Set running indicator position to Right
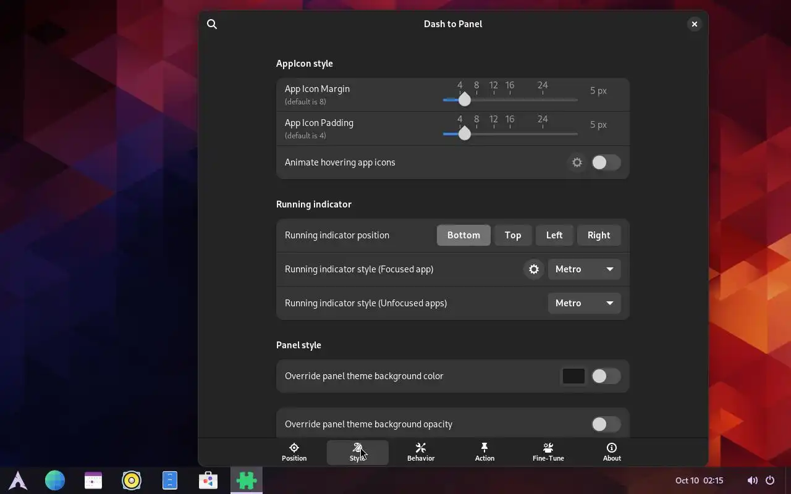This screenshot has width=791, height=494. click(x=599, y=235)
